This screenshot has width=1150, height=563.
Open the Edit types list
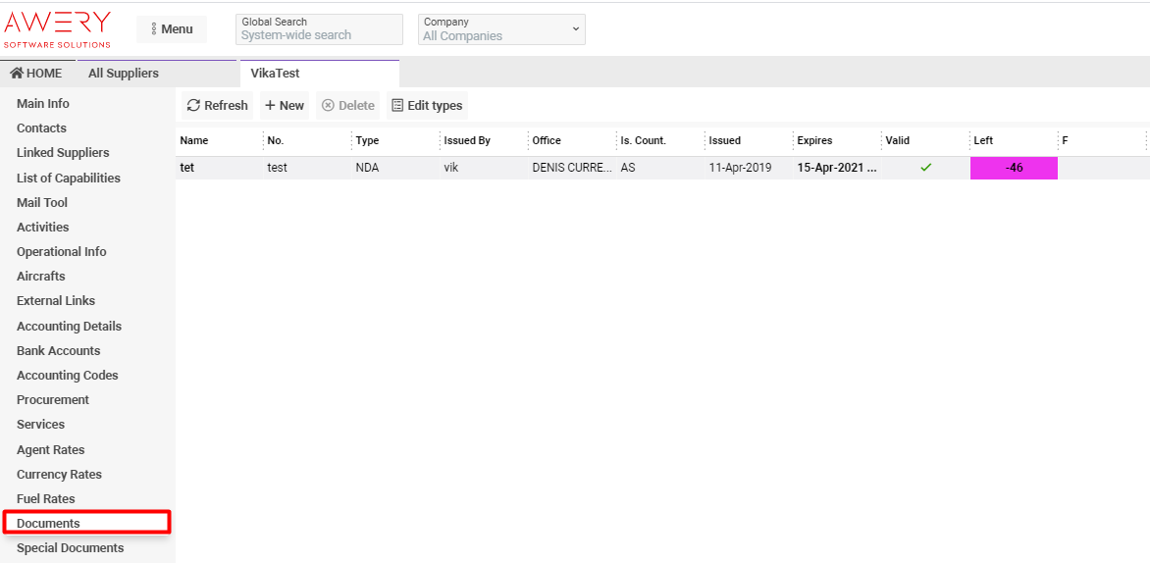[427, 106]
